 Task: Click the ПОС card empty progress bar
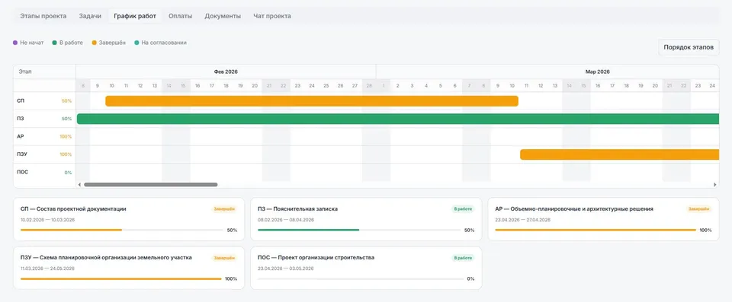(361, 278)
